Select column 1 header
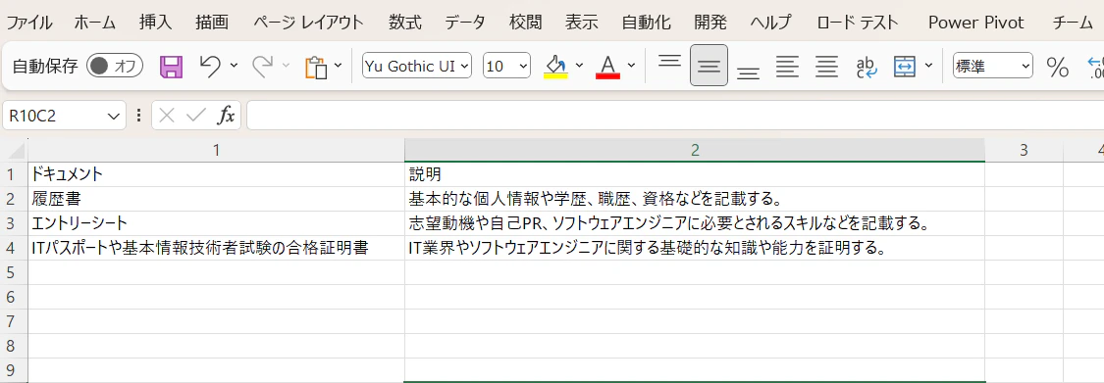The width and height of the screenshot is (1104, 383). 216,150
